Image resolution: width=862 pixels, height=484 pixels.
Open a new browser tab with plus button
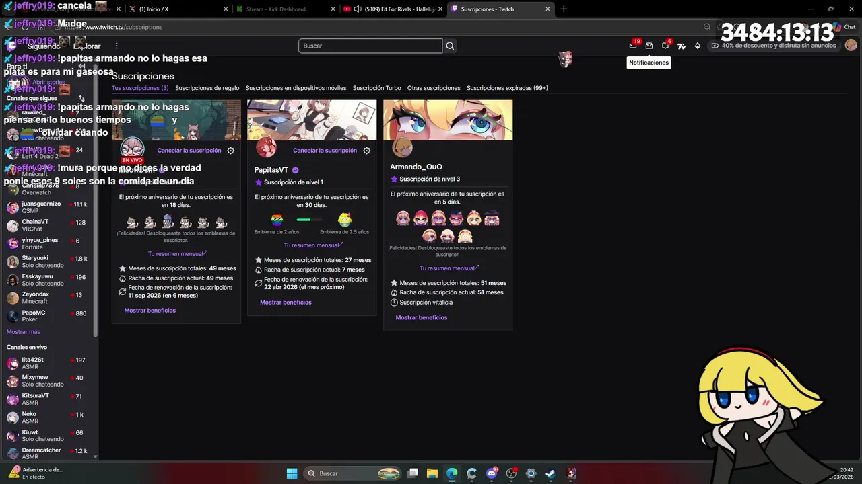pos(564,9)
